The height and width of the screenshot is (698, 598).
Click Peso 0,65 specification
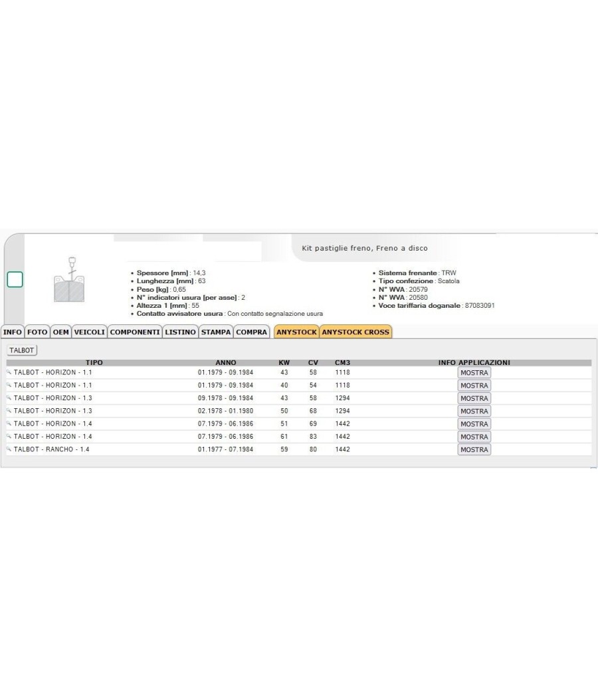click(161, 289)
